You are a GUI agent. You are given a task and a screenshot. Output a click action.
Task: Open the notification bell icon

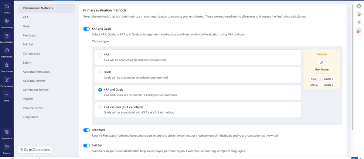click(359, 22)
